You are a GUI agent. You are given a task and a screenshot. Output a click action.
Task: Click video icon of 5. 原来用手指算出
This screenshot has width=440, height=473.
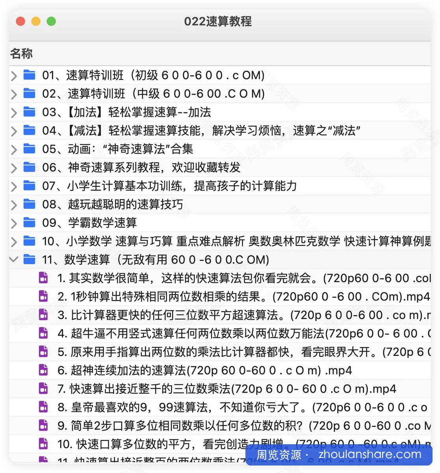coord(43,352)
